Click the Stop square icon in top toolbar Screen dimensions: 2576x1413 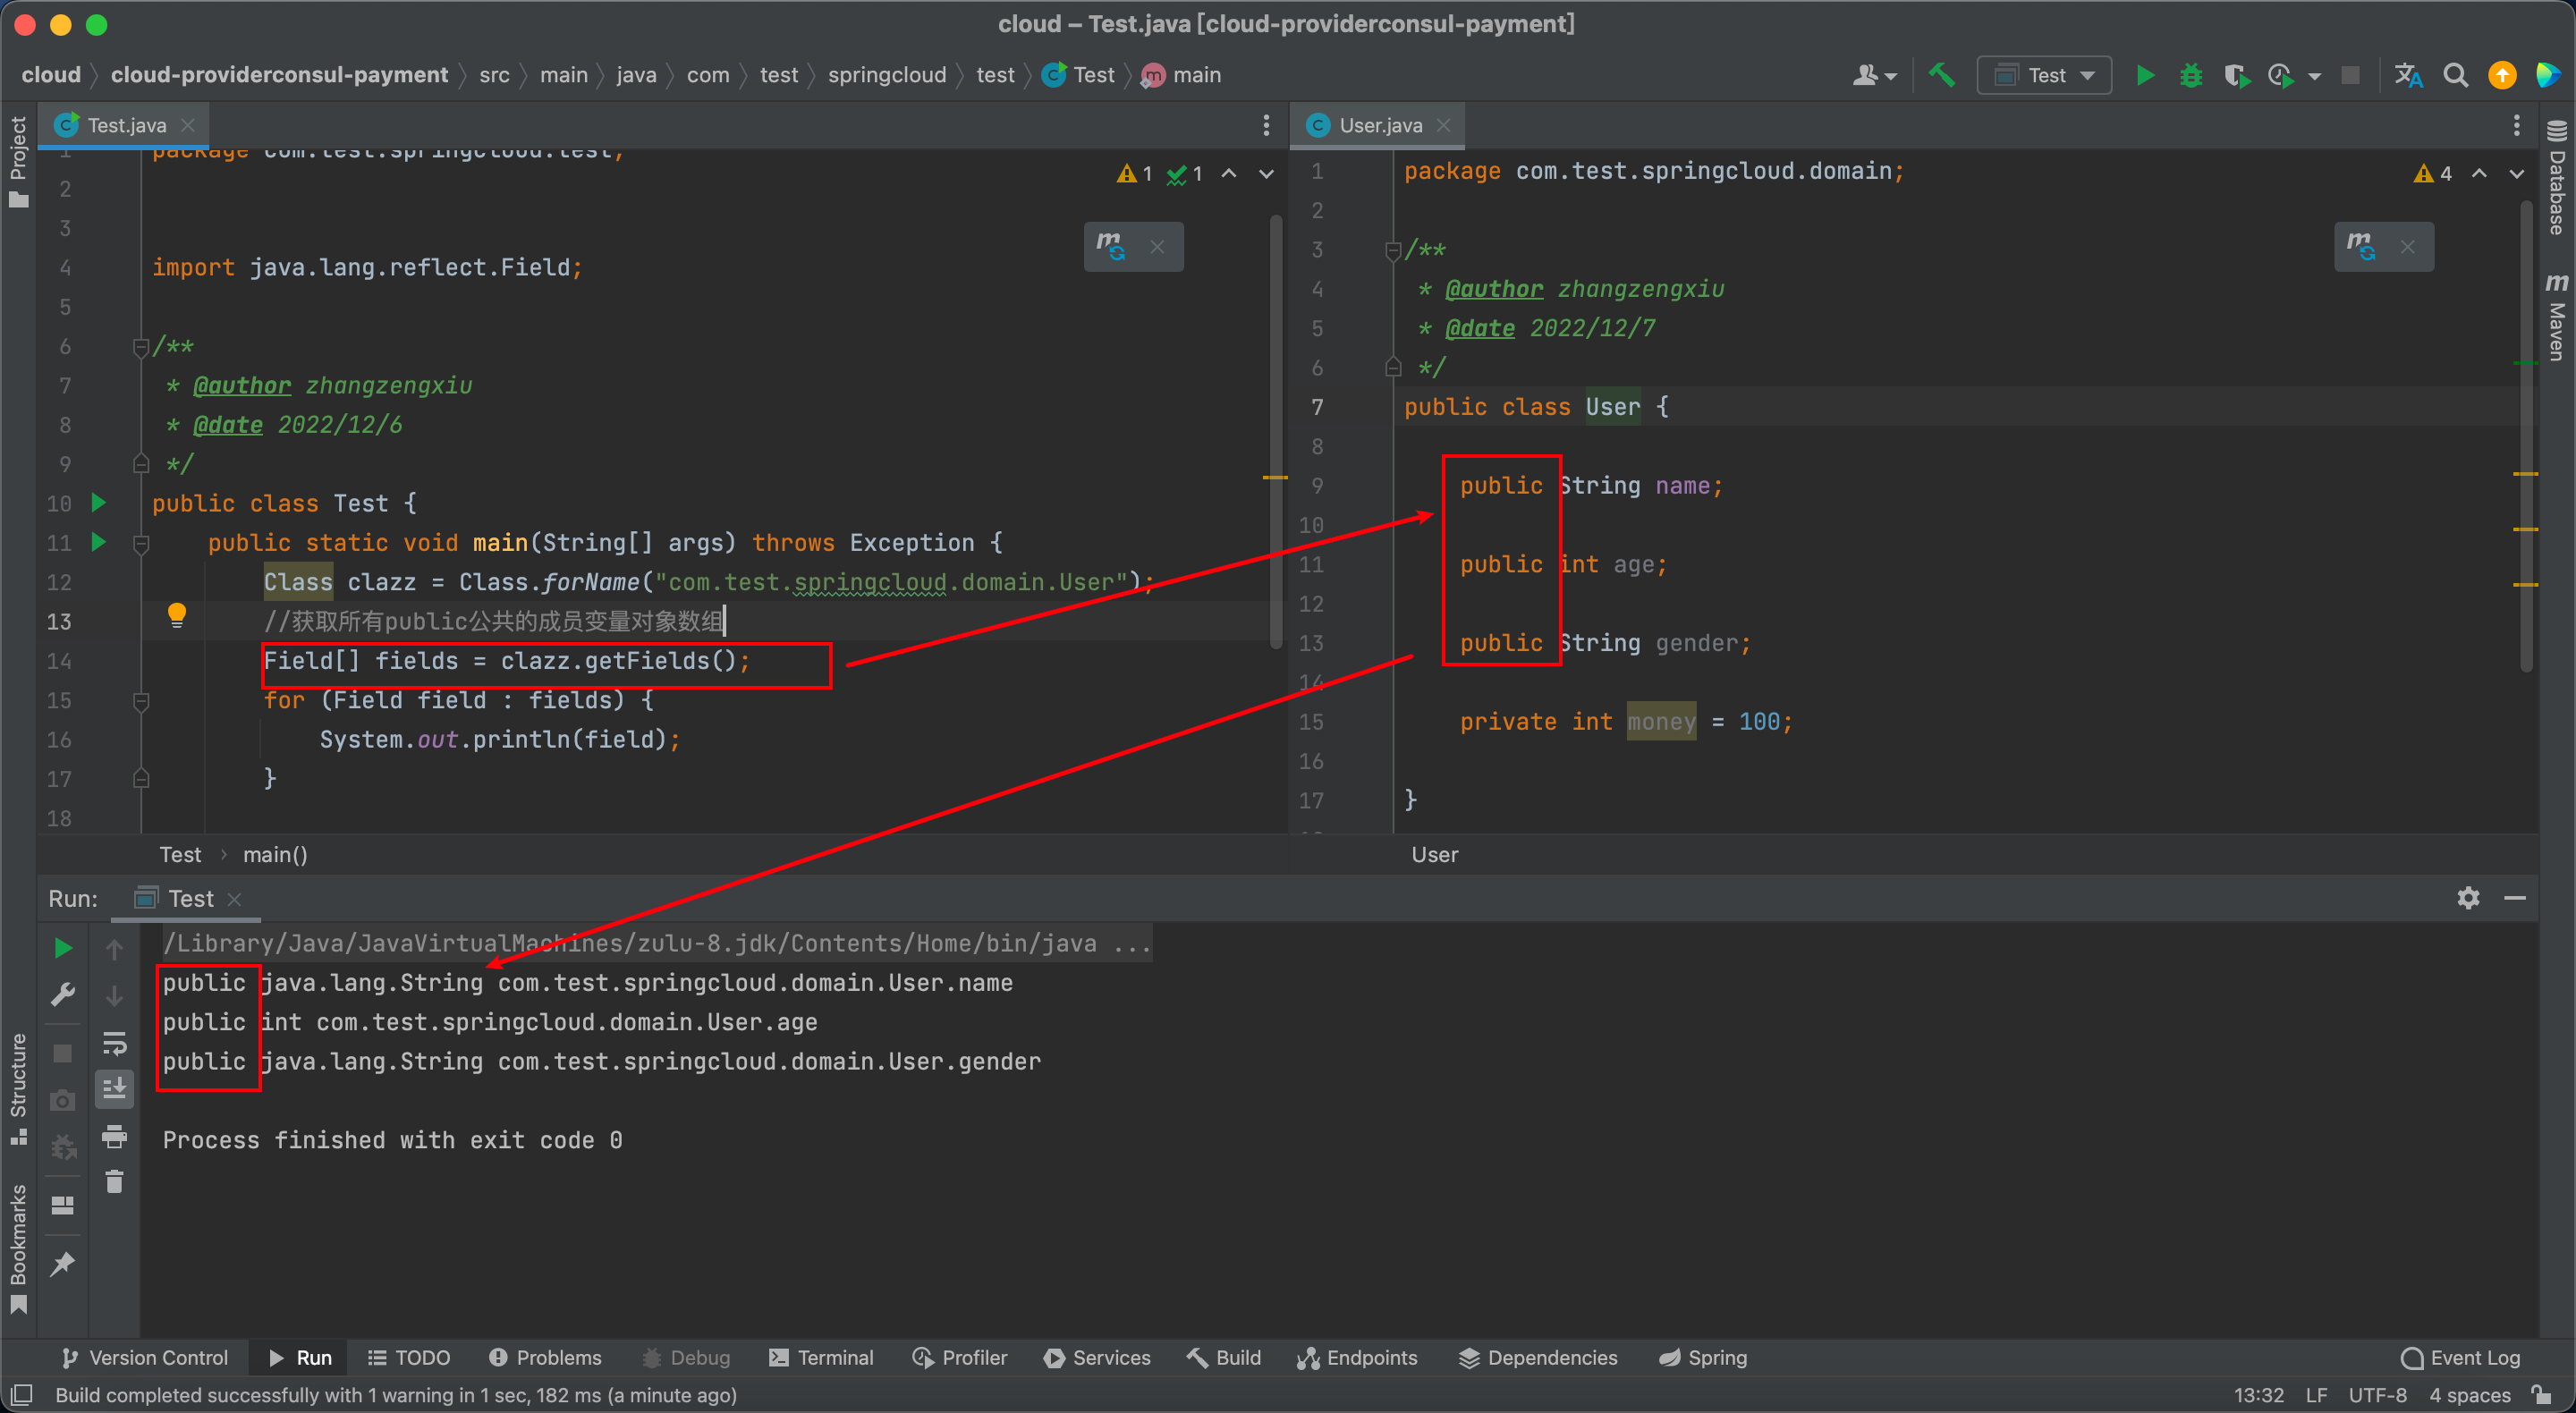pos(2351,76)
